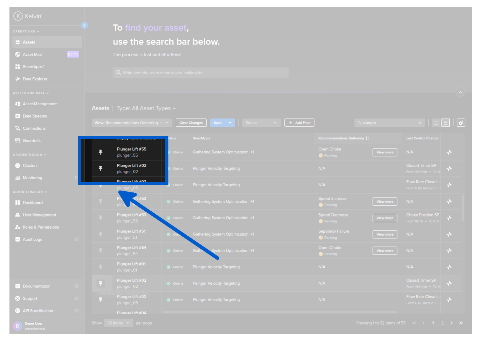
Task: Focus the asset name search bar
Action: tap(200, 73)
